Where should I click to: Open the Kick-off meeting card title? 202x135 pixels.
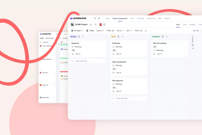tap(159, 43)
